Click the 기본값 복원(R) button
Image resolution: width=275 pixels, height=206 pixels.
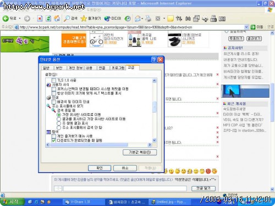140,152
